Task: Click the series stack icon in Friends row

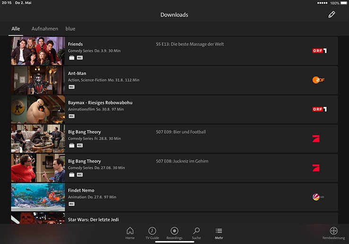Action: (x=72, y=58)
